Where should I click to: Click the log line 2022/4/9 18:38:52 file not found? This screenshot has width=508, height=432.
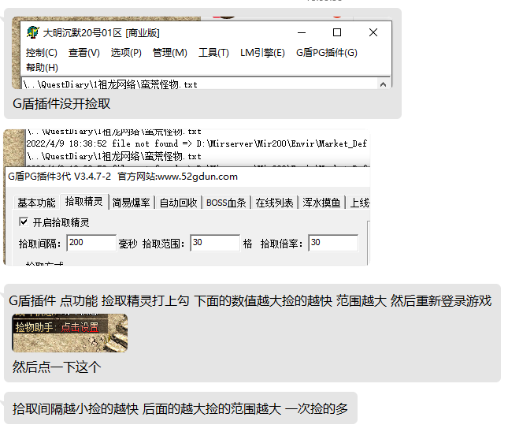click(196, 143)
